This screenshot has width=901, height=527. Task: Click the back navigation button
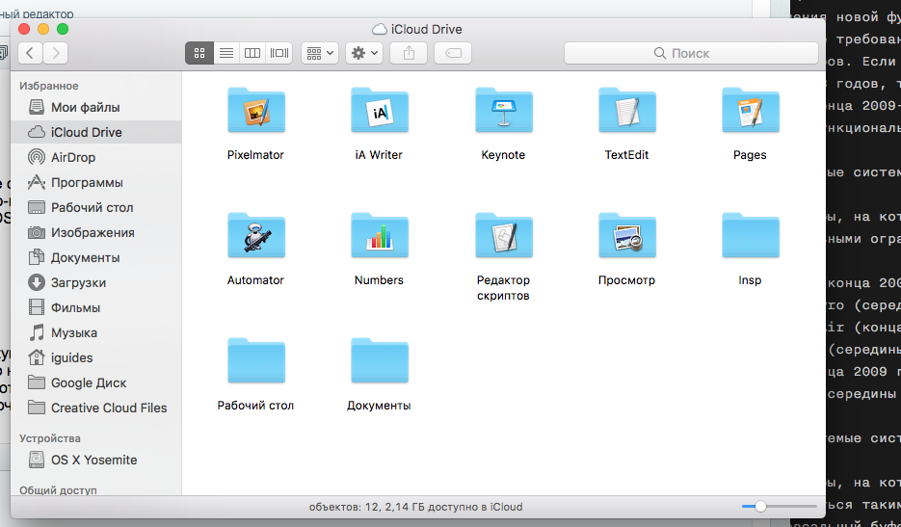pyautogui.click(x=32, y=53)
